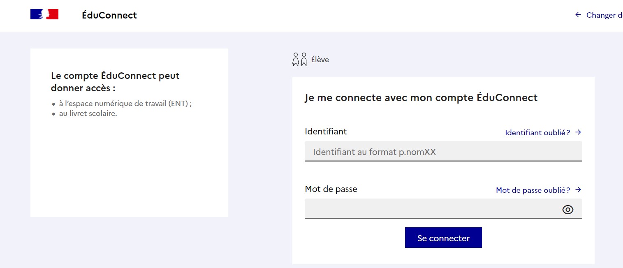
Task: Click the Élève profile label text
Action: [320, 60]
